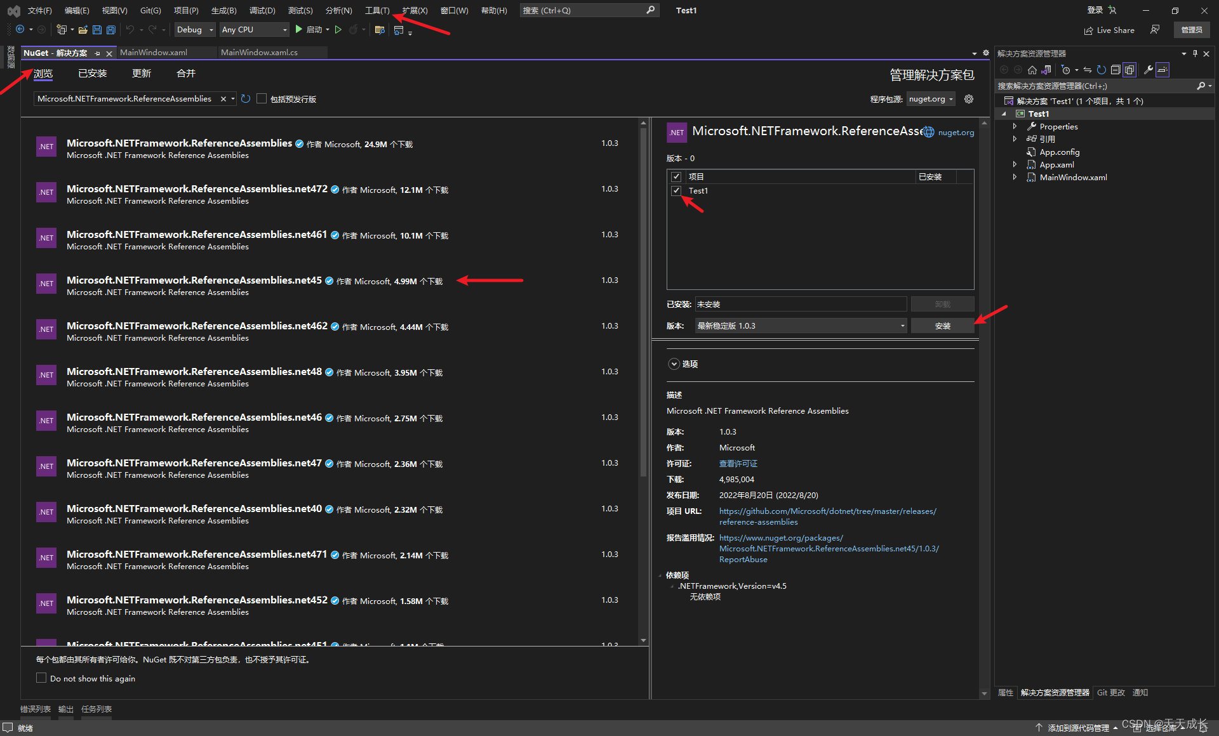Click the Live Share icon

click(x=1089, y=30)
